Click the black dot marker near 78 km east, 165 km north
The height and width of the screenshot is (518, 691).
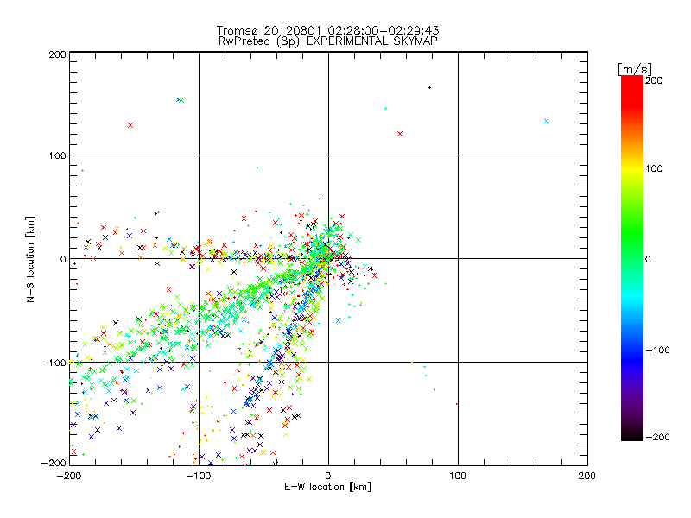tap(429, 88)
